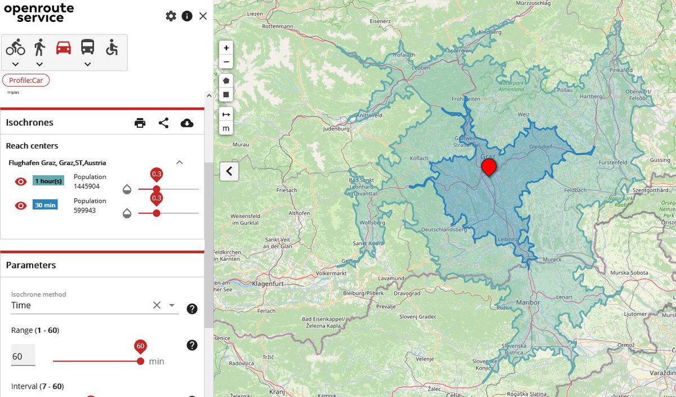Select the rectangle draw tool on the map
The image size is (676, 397).
pyautogui.click(x=226, y=95)
